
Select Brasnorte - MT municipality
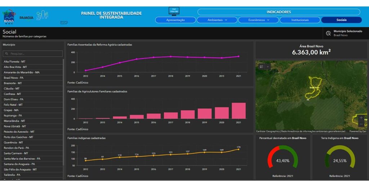click(32, 83)
